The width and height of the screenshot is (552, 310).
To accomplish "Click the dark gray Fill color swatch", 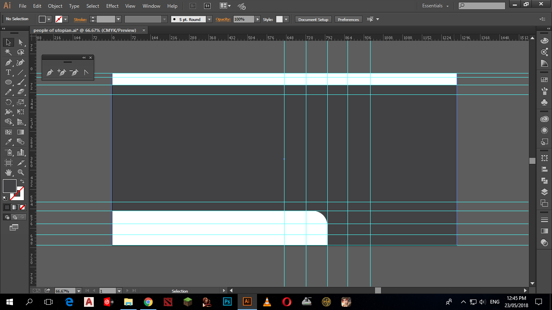I will pos(9,186).
